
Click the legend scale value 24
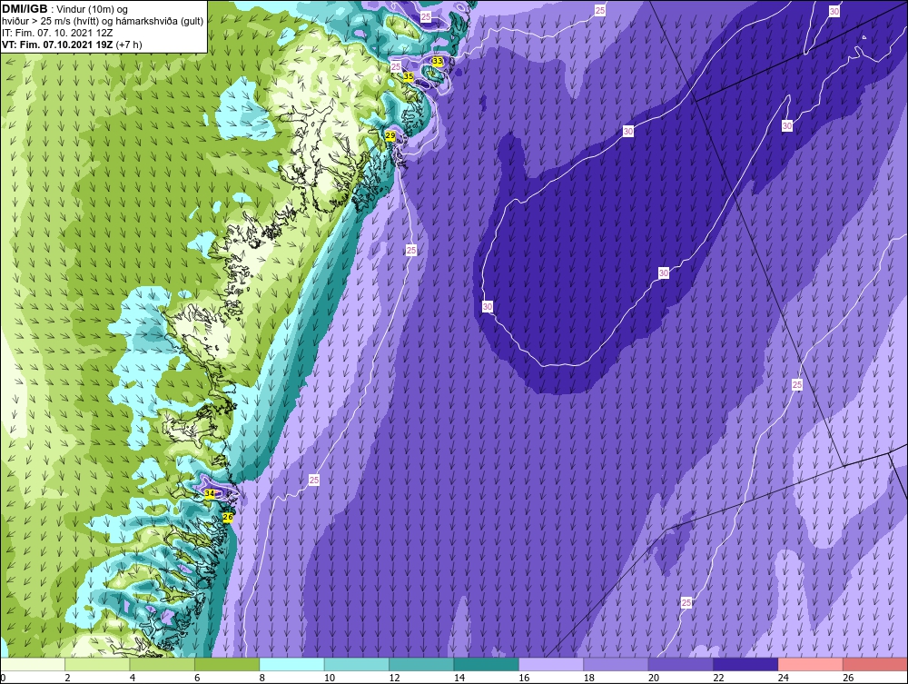(784, 678)
